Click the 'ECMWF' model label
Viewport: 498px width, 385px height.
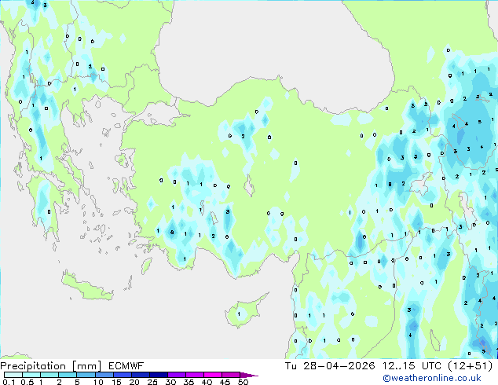pyautogui.click(x=126, y=366)
